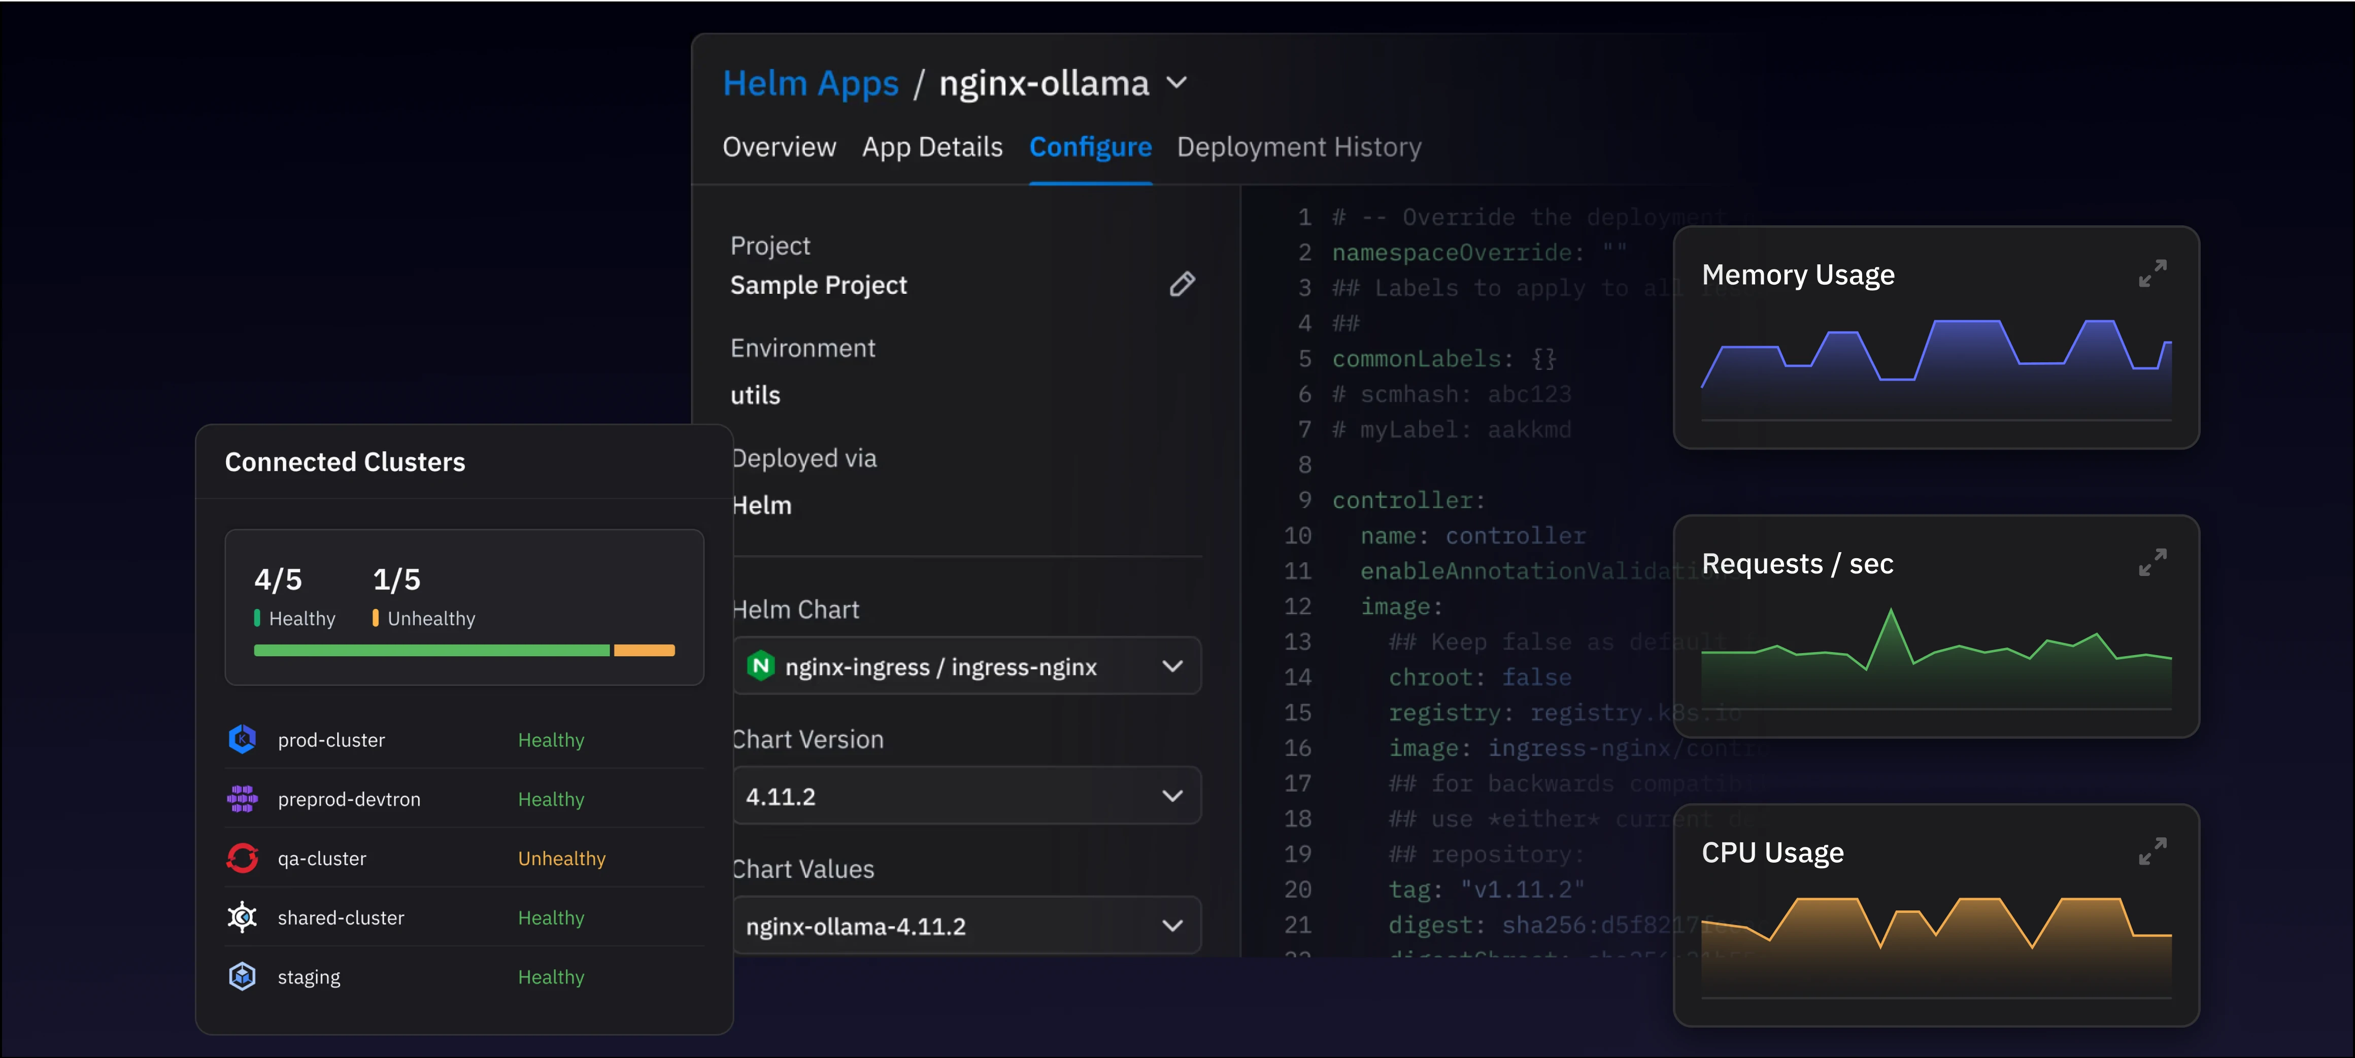The height and width of the screenshot is (1058, 2355).
Task: Open the Helm Chart dropdown
Action: pyautogui.click(x=1172, y=666)
